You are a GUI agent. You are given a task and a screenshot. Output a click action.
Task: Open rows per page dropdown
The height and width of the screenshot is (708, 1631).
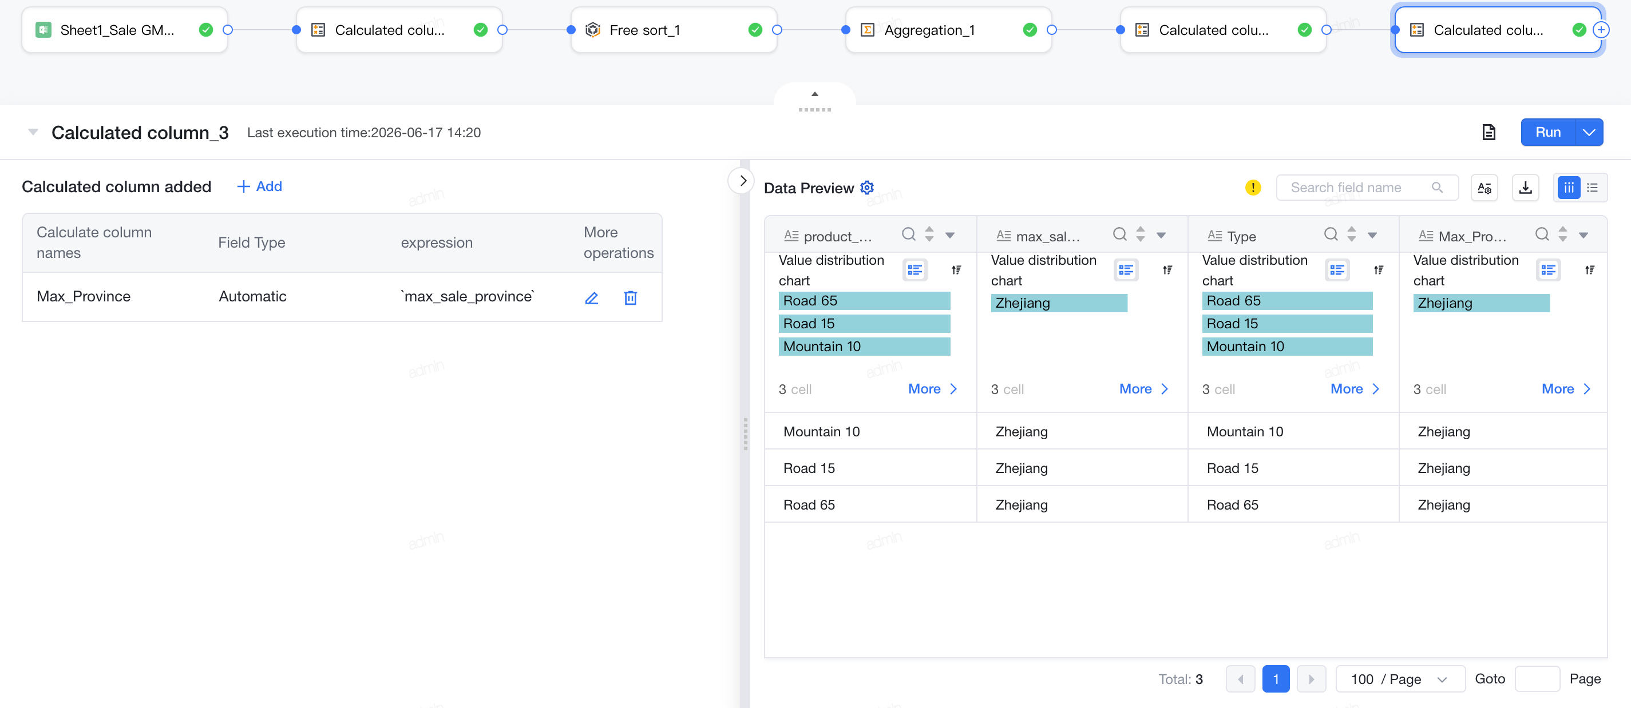1400,679
